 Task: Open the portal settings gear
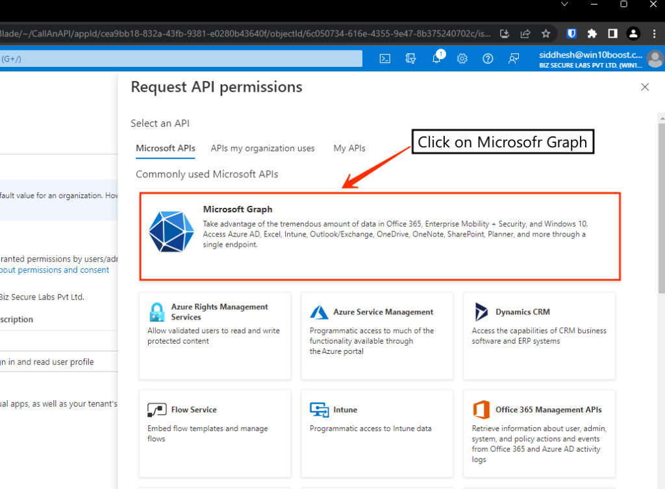(462, 58)
